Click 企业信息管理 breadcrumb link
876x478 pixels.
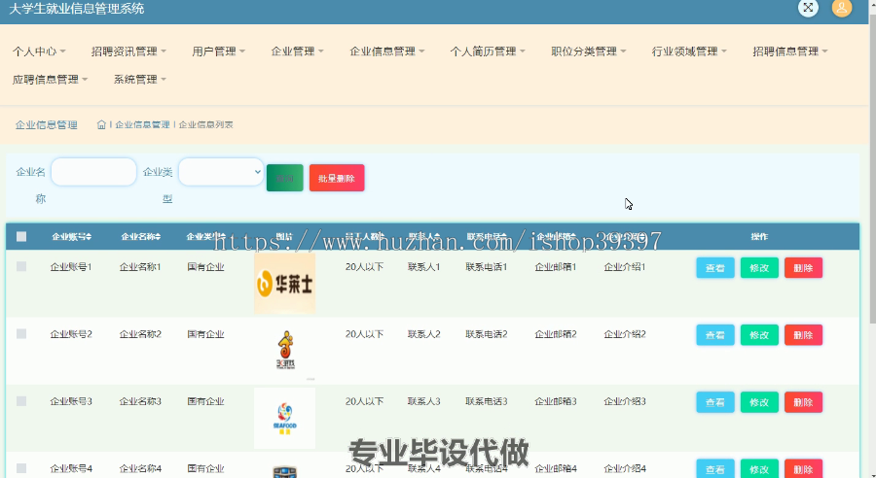coord(142,125)
